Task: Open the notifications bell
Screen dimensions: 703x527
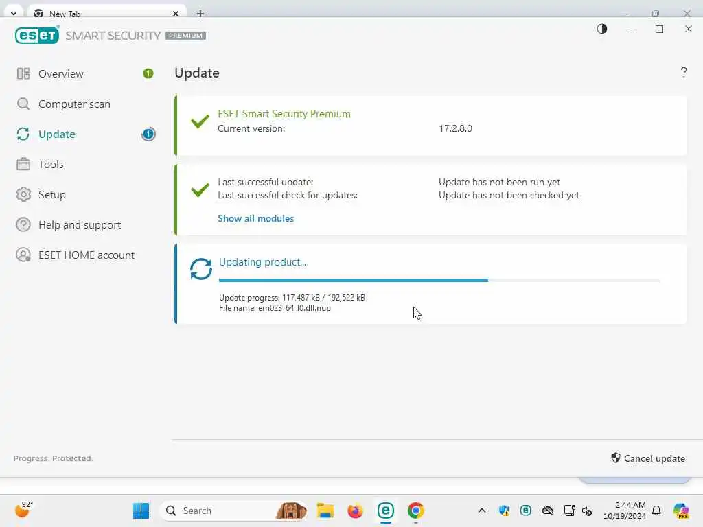Action: click(x=656, y=511)
